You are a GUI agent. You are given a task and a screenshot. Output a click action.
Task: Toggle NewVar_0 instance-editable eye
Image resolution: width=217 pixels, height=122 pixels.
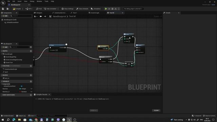point(31,92)
